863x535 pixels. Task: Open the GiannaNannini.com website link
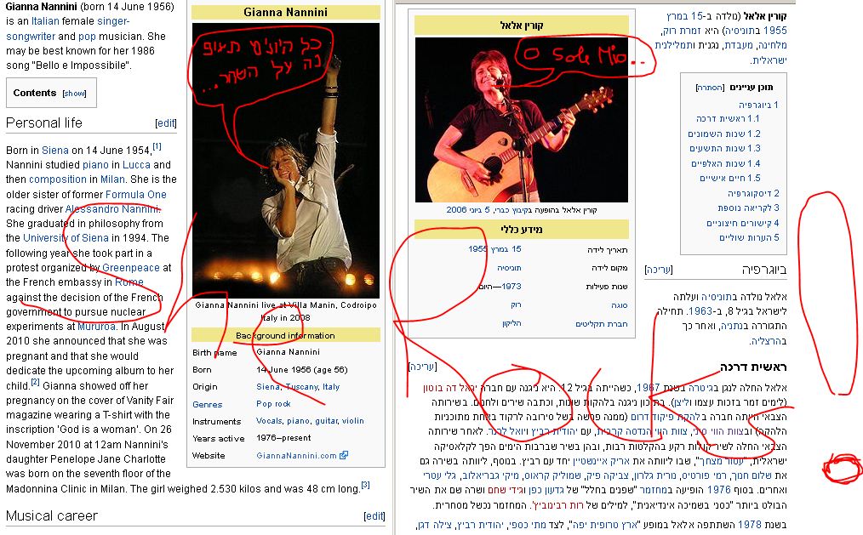click(x=297, y=456)
